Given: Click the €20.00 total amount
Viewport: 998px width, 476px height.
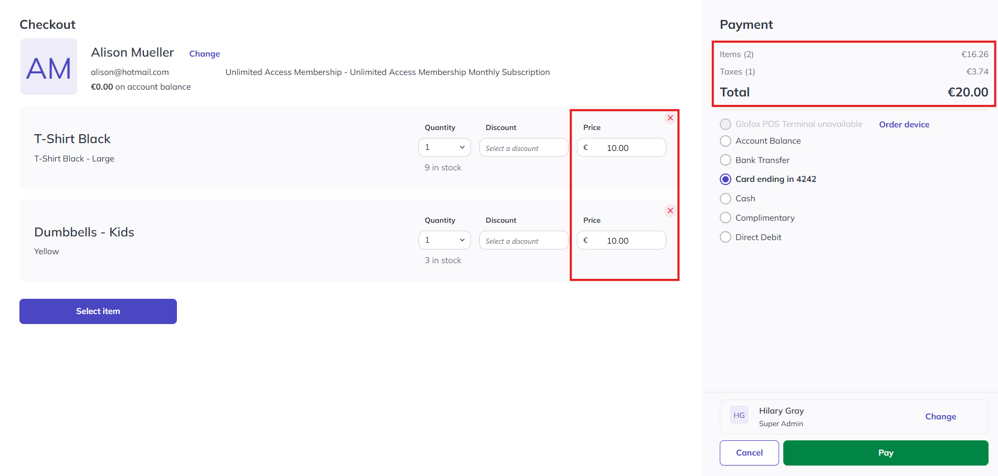Looking at the screenshot, I should (x=968, y=92).
